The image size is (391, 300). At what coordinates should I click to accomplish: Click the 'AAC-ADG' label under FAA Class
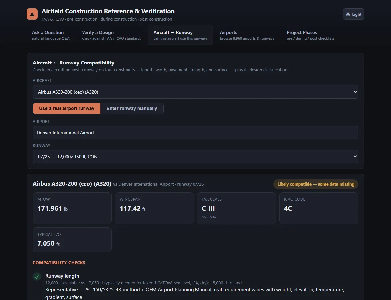coord(209,217)
